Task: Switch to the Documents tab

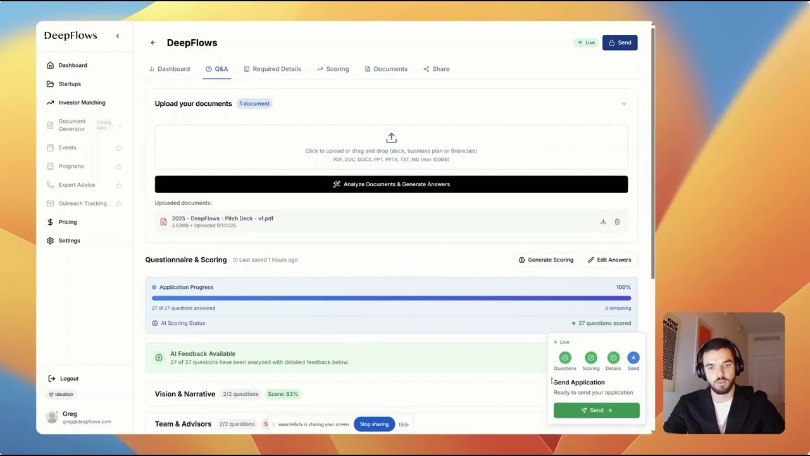Action: tap(386, 69)
